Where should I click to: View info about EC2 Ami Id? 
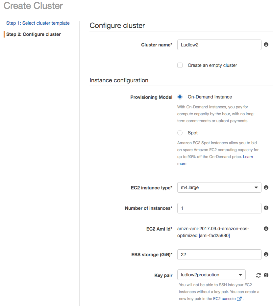click(266, 228)
